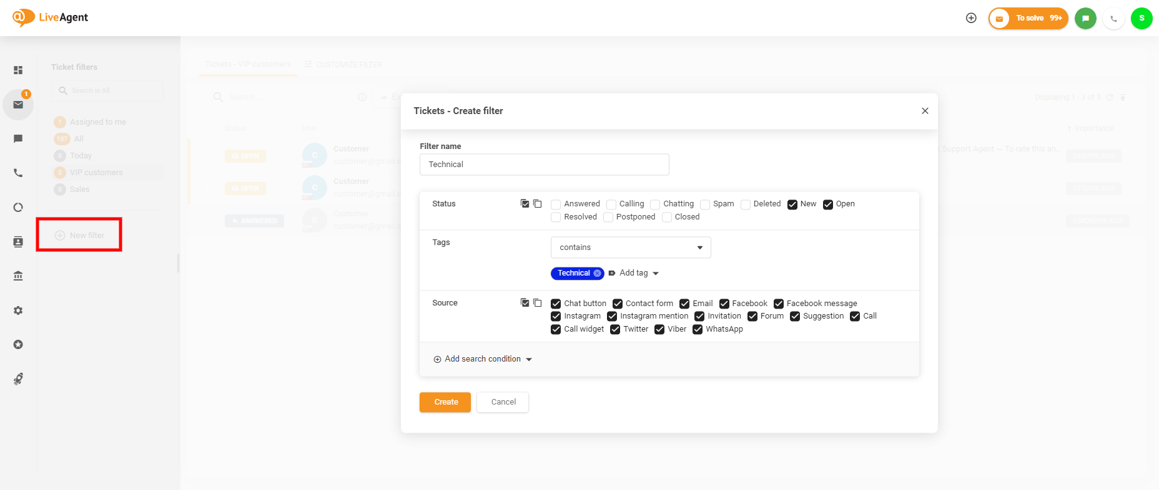Viewport: 1159px width, 490px height.
Task: Select all Status options icon
Action: click(x=525, y=204)
